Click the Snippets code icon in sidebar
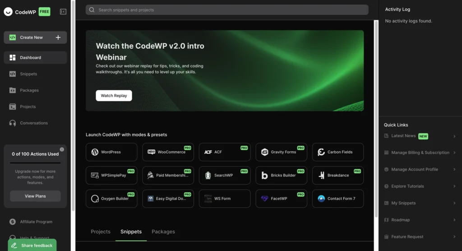Viewport: 462px width, 251px height. [12, 74]
